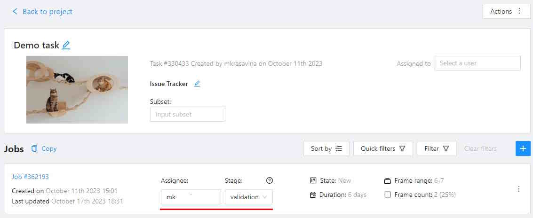Viewport: 533px width, 218px height.
Task: Click the Copy jobs clipboard icon
Action: [34, 148]
